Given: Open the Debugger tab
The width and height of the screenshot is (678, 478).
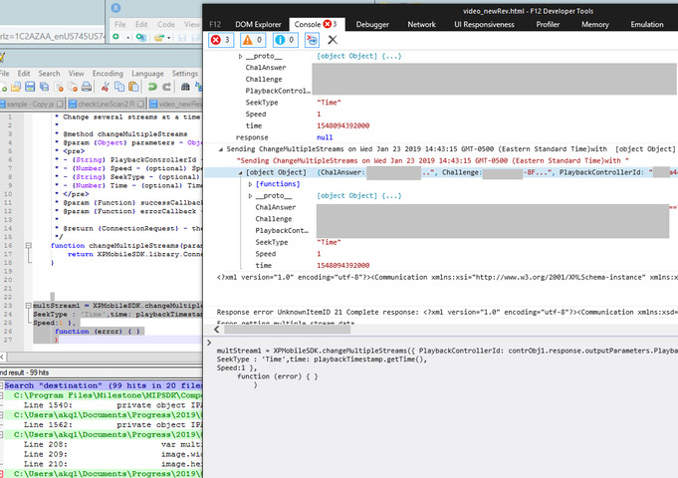Looking at the screenshot, I should coord(371,23).
